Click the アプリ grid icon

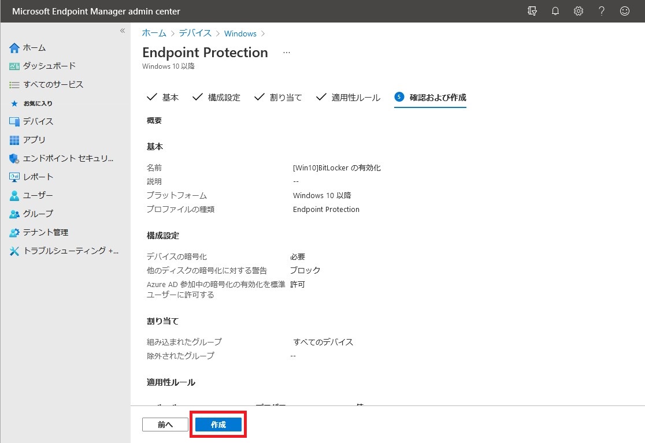(14, 140)
